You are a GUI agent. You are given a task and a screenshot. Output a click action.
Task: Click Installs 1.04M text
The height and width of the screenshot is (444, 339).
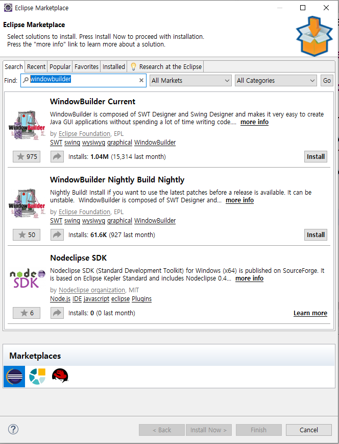(117, 156)
